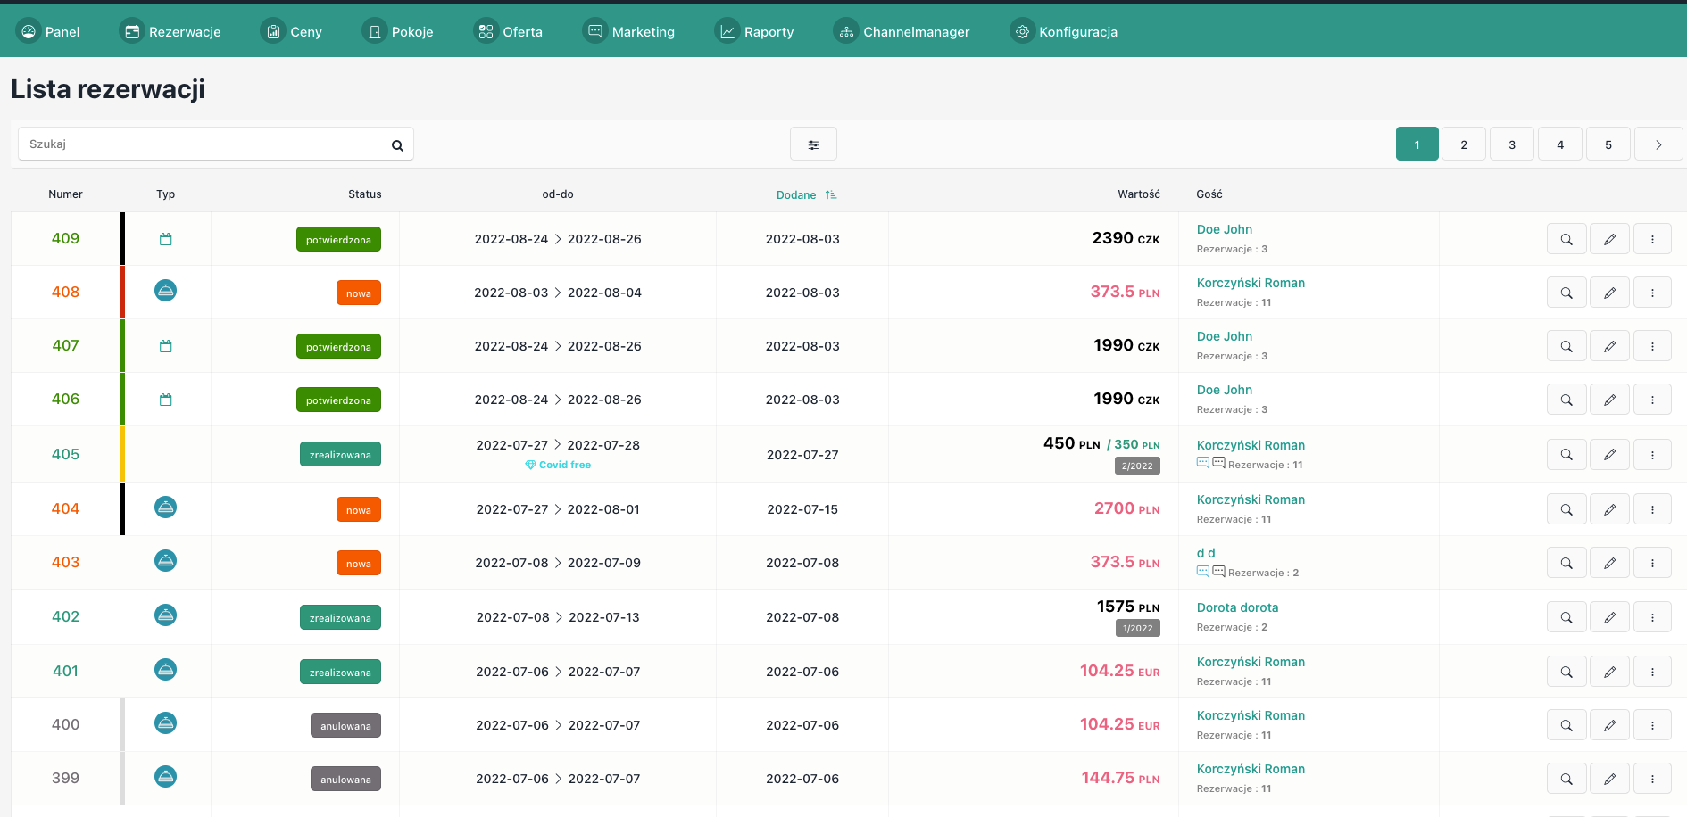The width and height of the screenshot is (1687, 817).
Task: View reservation 407 details magnifier
Action: (1566, 346)
